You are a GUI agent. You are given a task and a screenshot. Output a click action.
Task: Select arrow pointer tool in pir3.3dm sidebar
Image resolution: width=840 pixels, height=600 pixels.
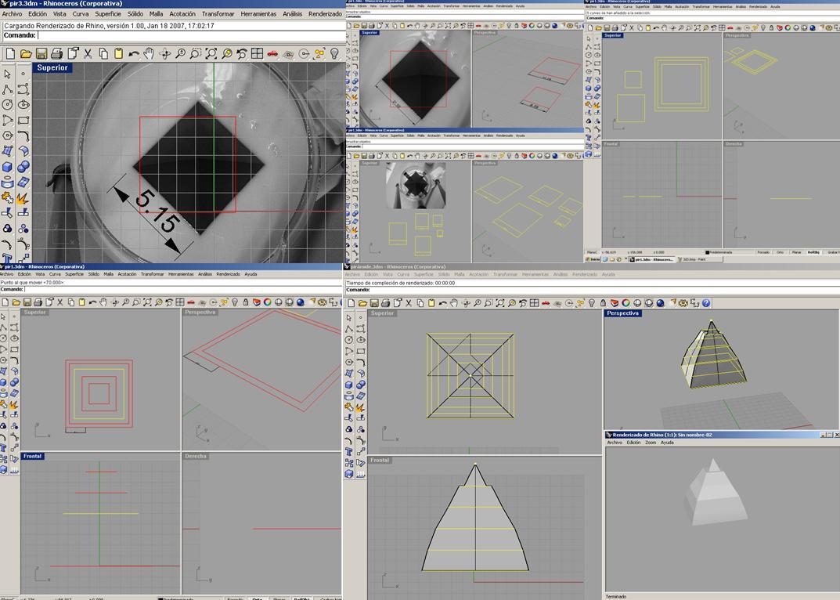[7, 74]
